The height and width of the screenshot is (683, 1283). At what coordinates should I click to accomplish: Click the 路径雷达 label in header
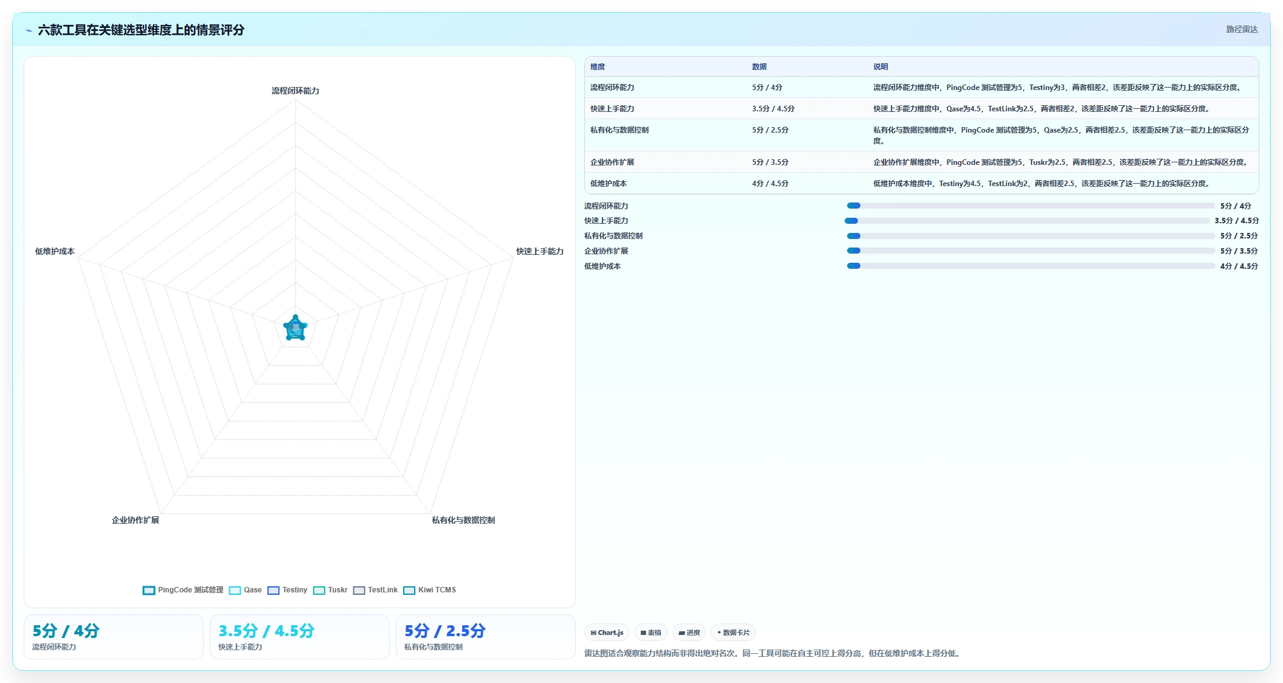pyautogui.click(x=1242, y=29)
